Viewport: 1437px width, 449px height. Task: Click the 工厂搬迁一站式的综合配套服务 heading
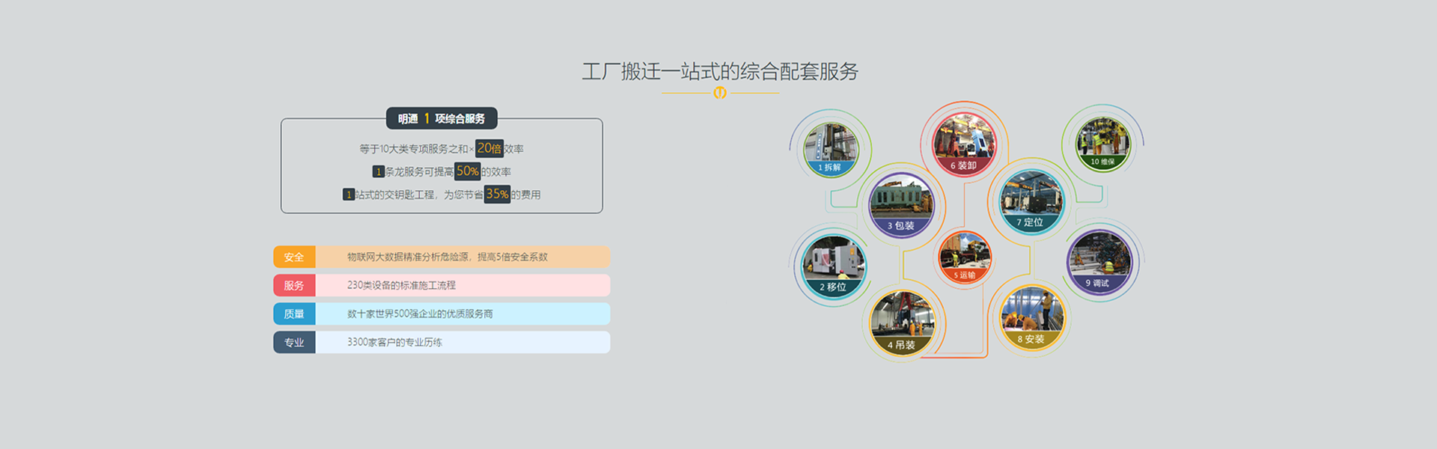(x=720, y=71)
